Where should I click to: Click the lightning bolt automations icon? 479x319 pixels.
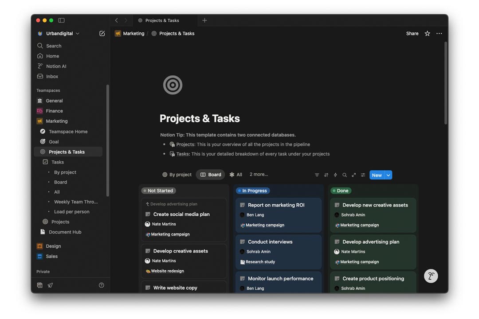coord(335,175)
